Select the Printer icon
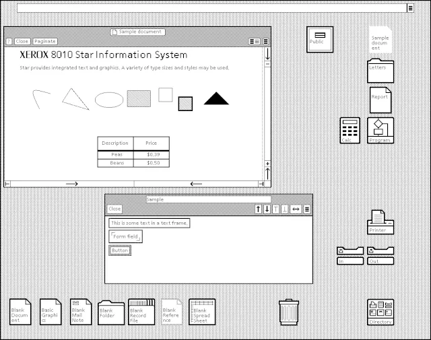Image resolution: width=431 pixels, height=340 pixels. pos(380,222)
